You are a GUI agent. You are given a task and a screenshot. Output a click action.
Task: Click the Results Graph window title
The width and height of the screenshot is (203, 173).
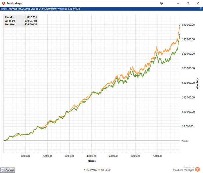(14, 3)
